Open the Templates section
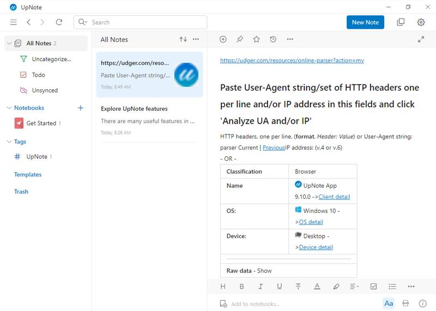This screenshot has width=436, height=311. click(28, 175)
